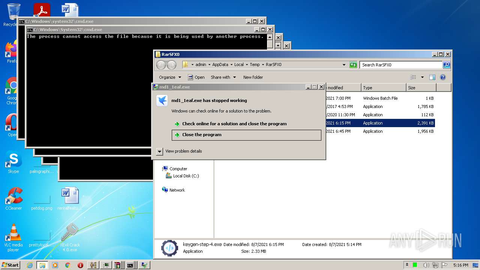The image size is (480, 270).
Task: Click the md1_1eaf.exe taskbar button
Action: (144, 265)
